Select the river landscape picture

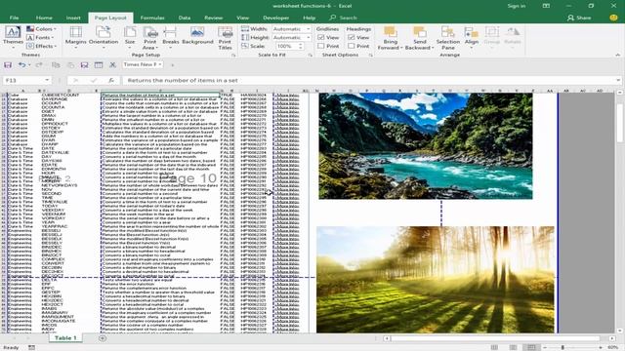[426, 146]
